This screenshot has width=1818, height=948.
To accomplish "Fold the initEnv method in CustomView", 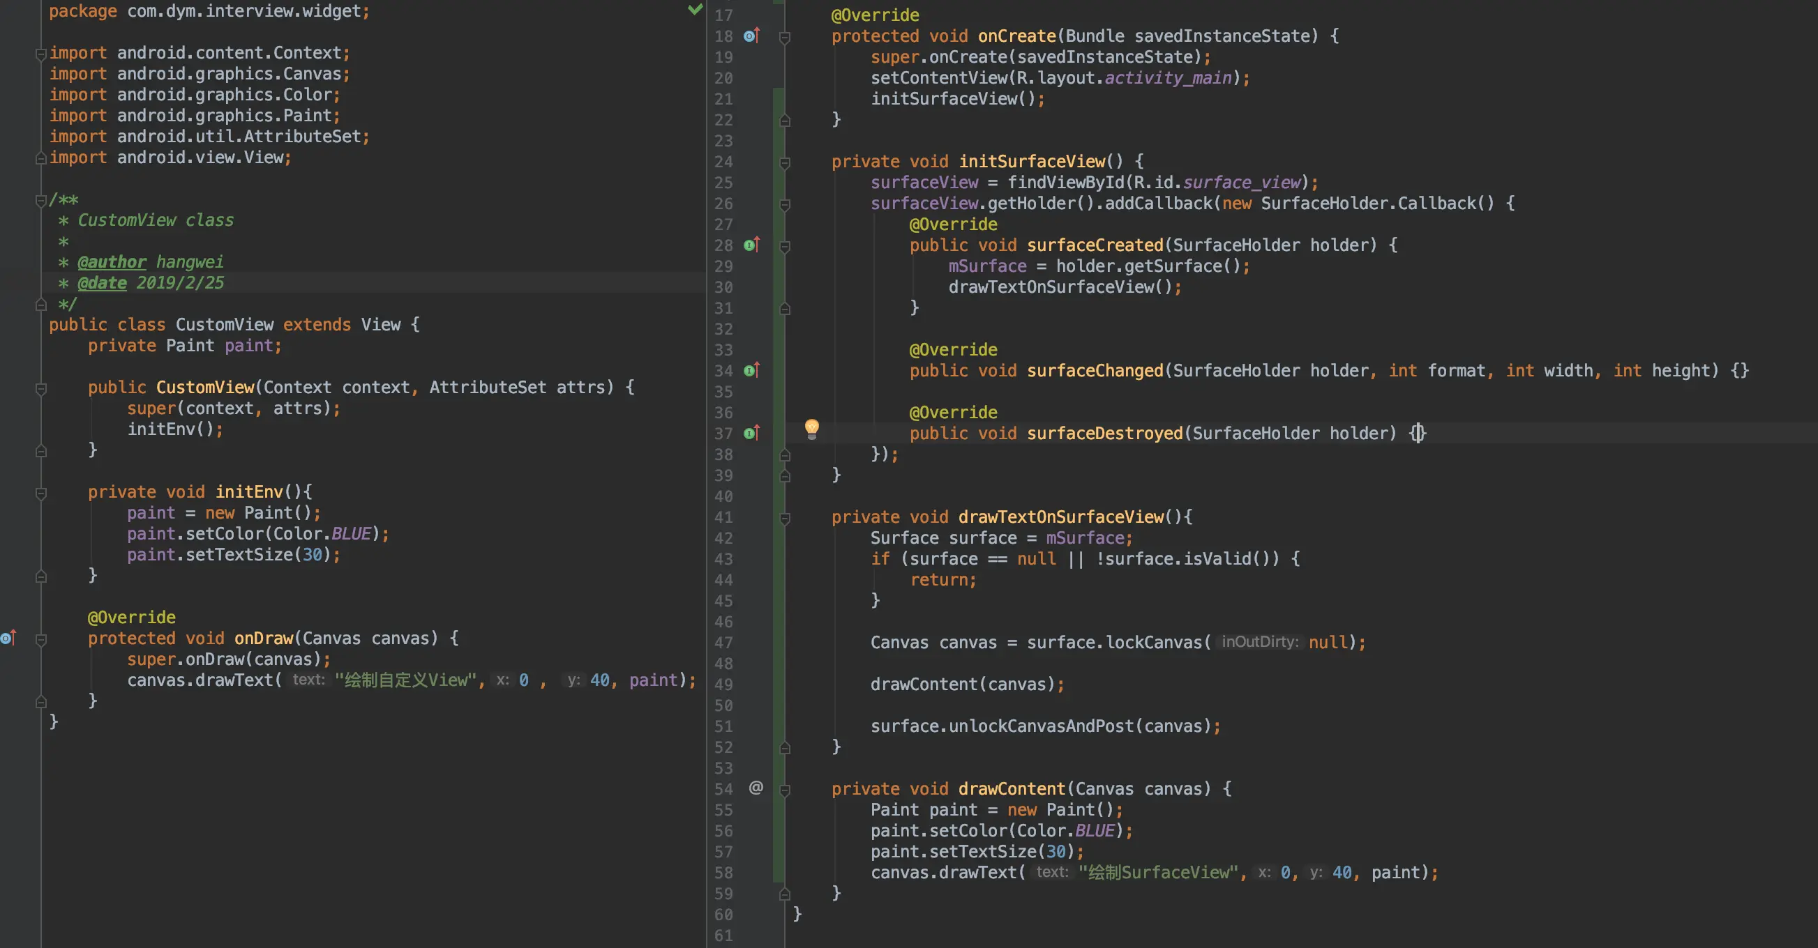I will point(41,493).
